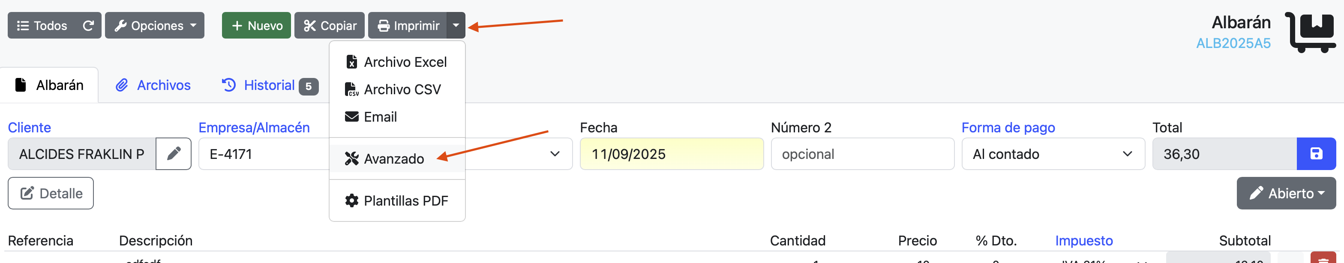Open the Historial tab

tap(269, 85)
